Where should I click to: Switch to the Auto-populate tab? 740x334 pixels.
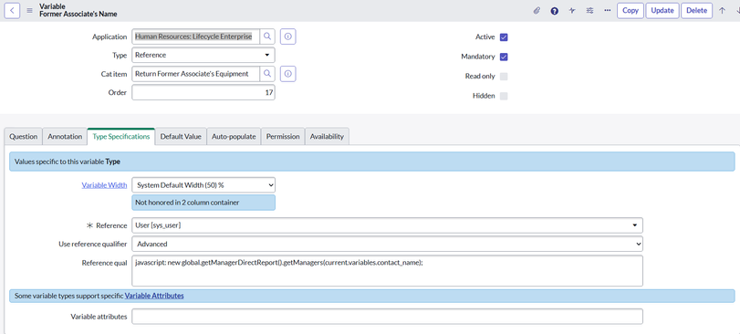coord(234,136)
